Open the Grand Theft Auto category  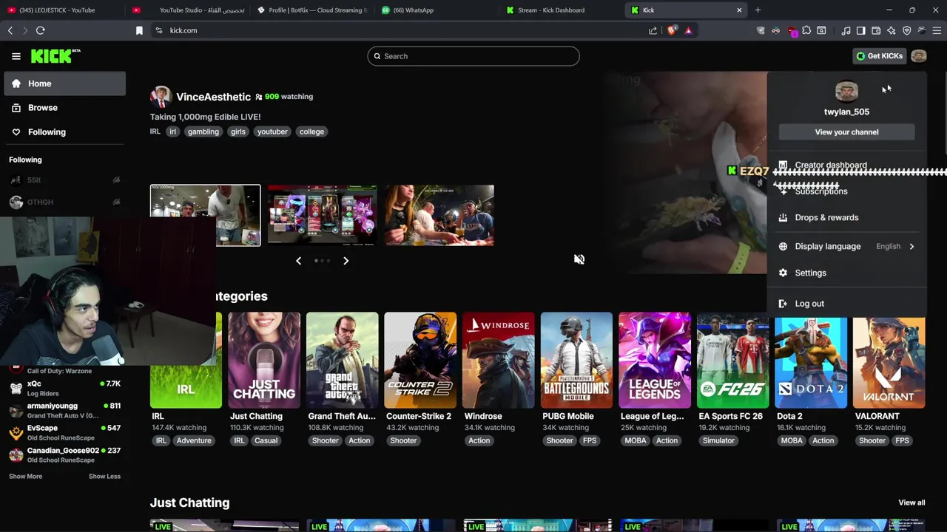click(x=342, y=360)
